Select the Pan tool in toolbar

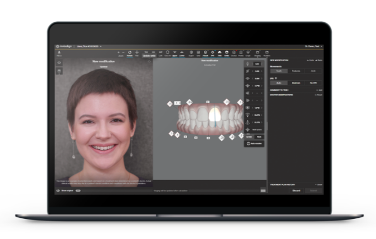pyautogui.click(x=137, y=53)
